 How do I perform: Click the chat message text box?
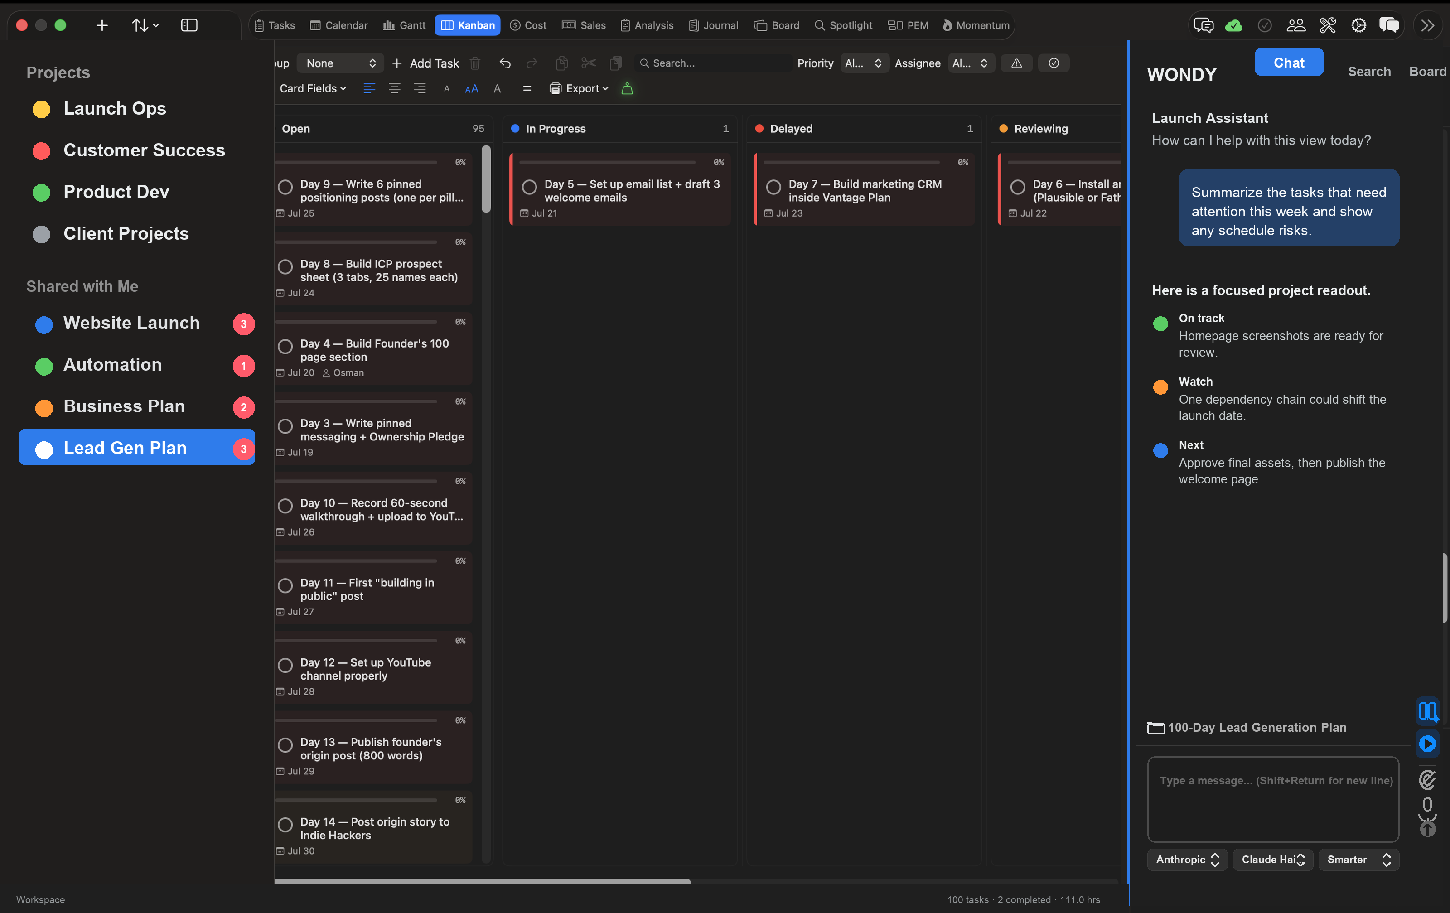[1273, 798]
